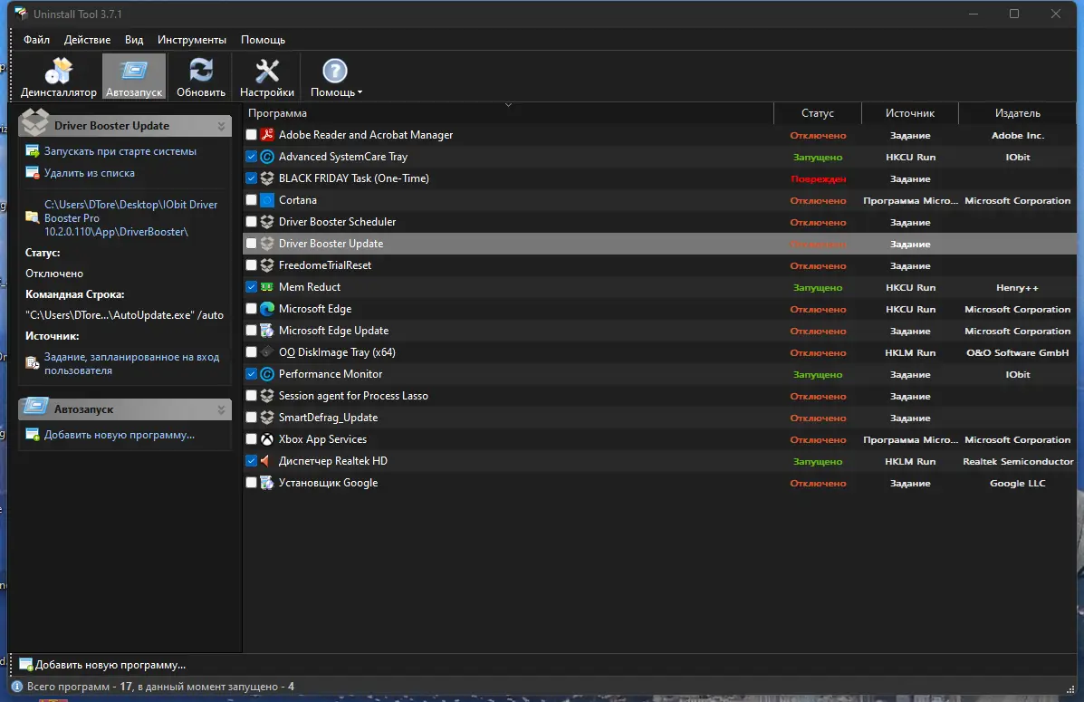Click the Диспетчер Realtek HD speaker icon

pyautogui.click(x=267, y=461)
